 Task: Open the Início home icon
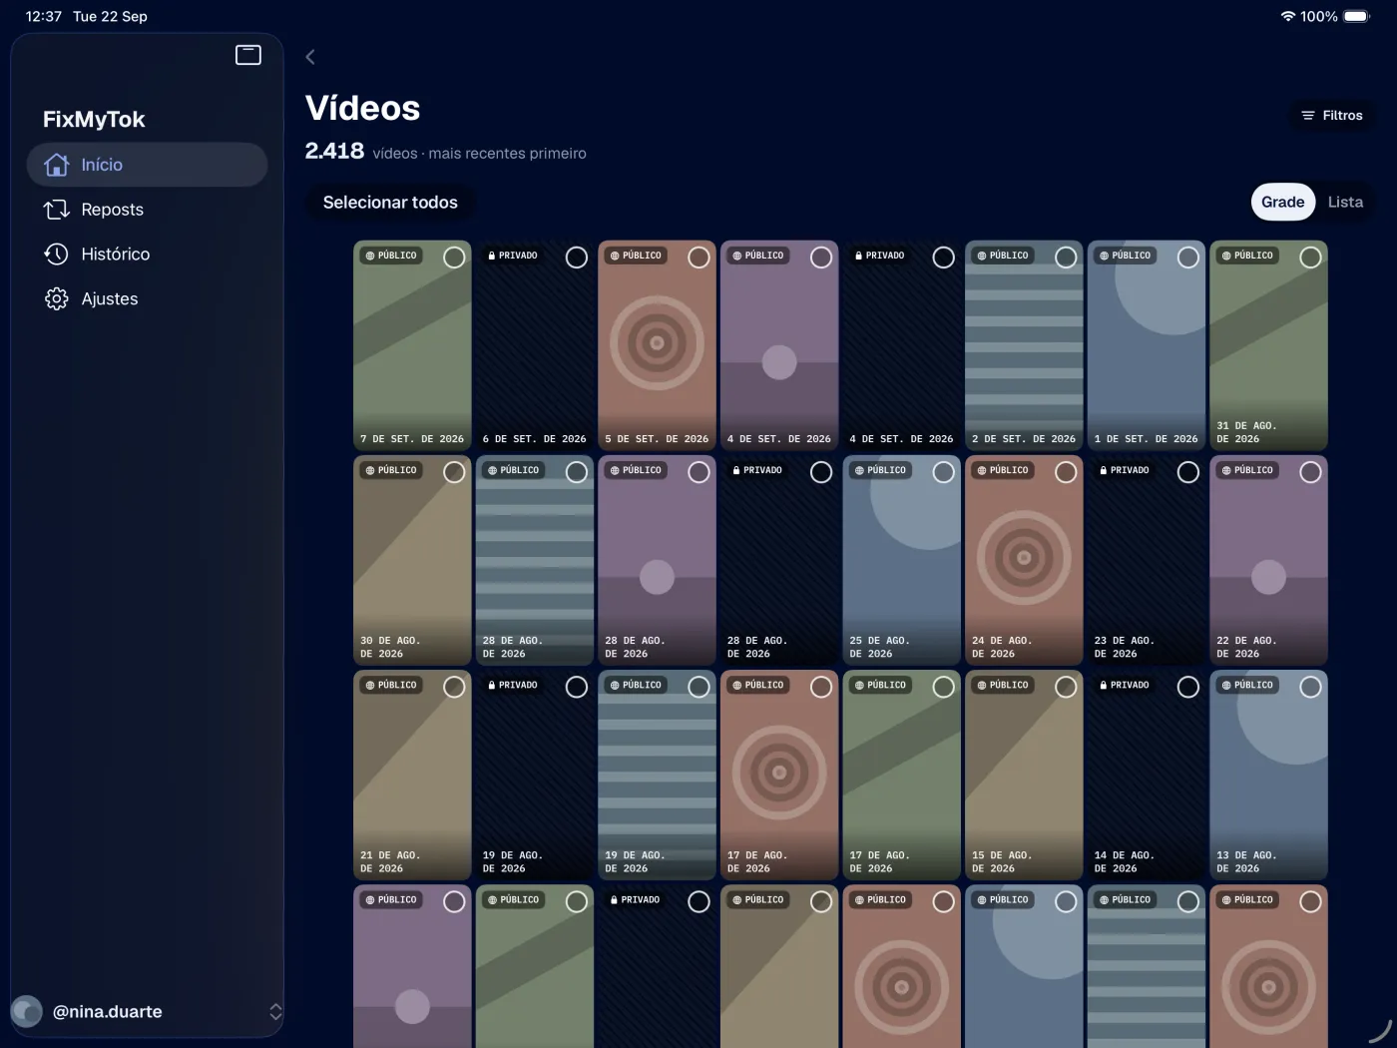[57, 165]
